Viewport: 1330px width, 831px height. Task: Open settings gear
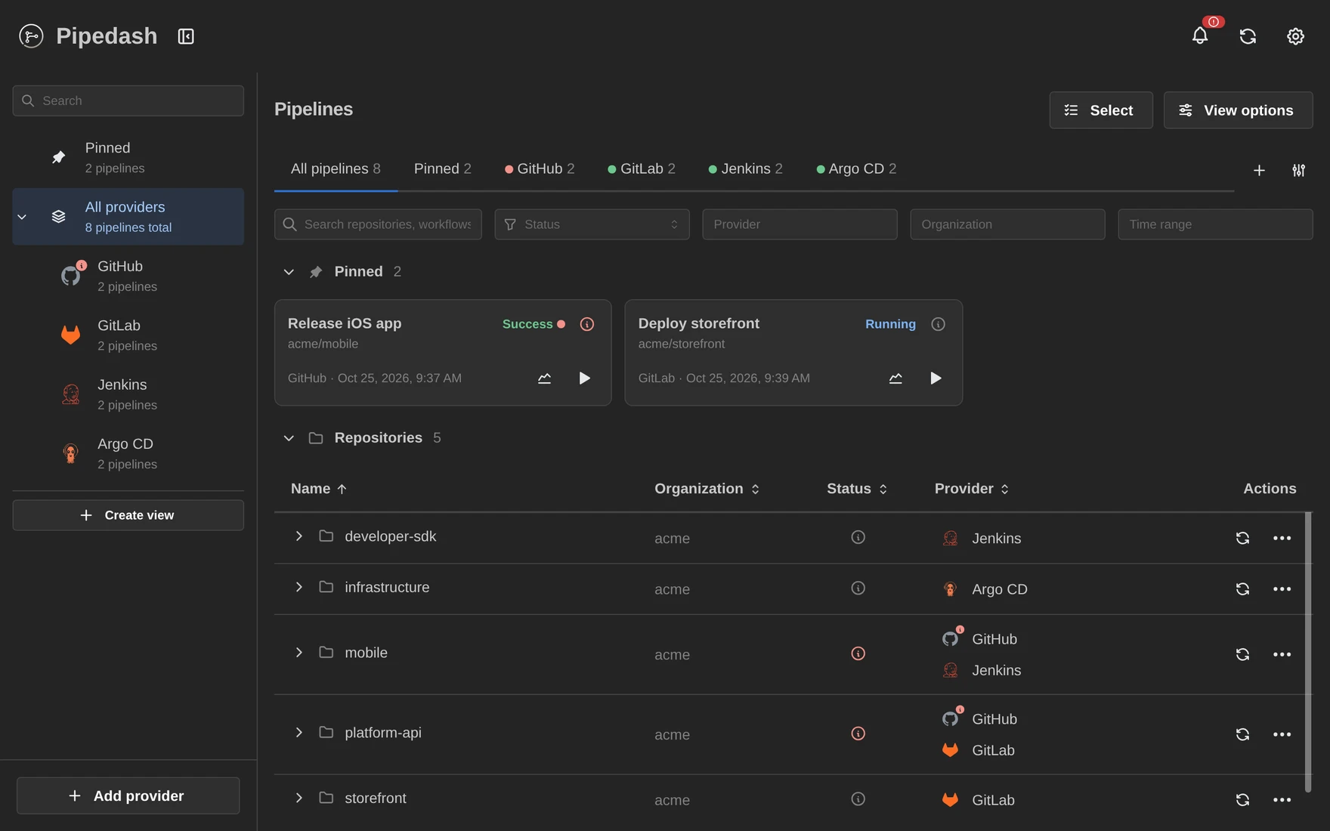coord(1295,36)
